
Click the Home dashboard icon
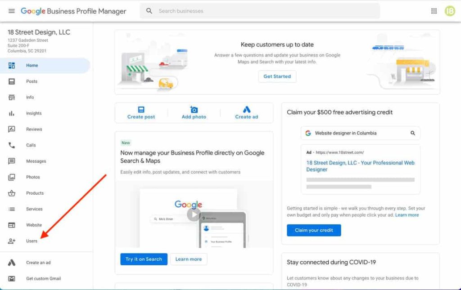click(11, 66)
